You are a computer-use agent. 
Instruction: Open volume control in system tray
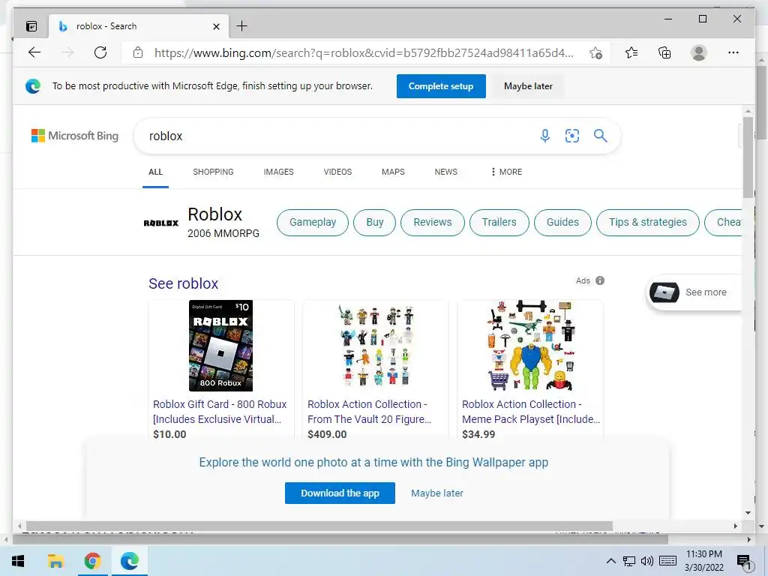pos(647,561)
